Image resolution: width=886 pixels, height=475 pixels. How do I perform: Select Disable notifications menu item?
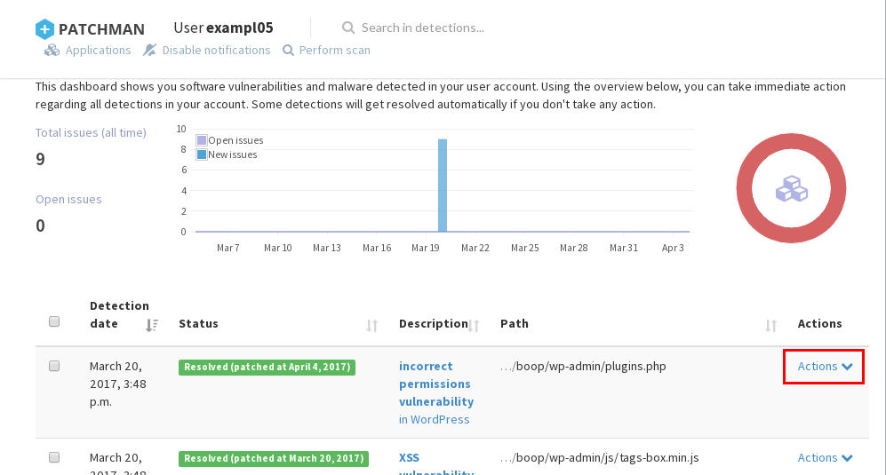pos(216,51)
